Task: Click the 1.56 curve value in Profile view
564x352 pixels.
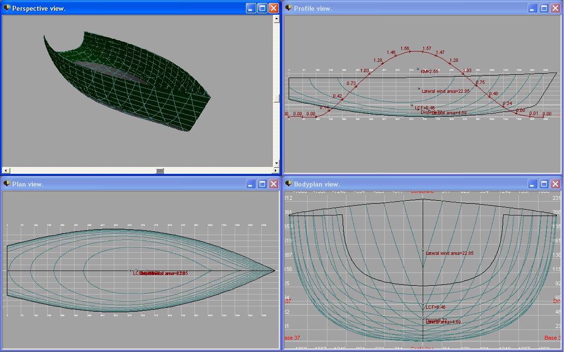Action: (404, 48)
